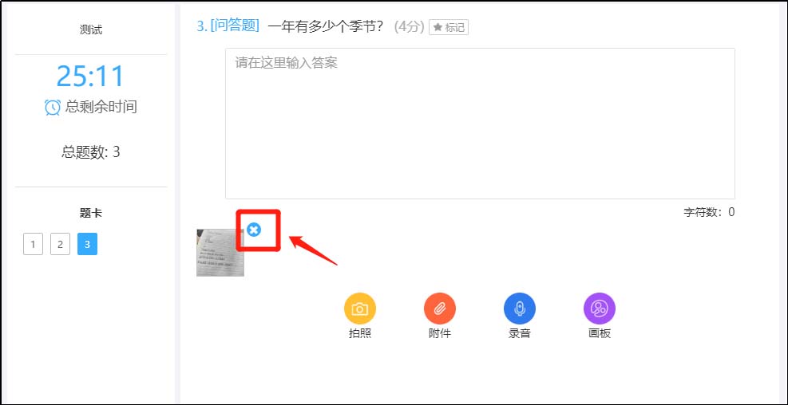Click the answer text box 请在这里输入答案

point(480,124)
